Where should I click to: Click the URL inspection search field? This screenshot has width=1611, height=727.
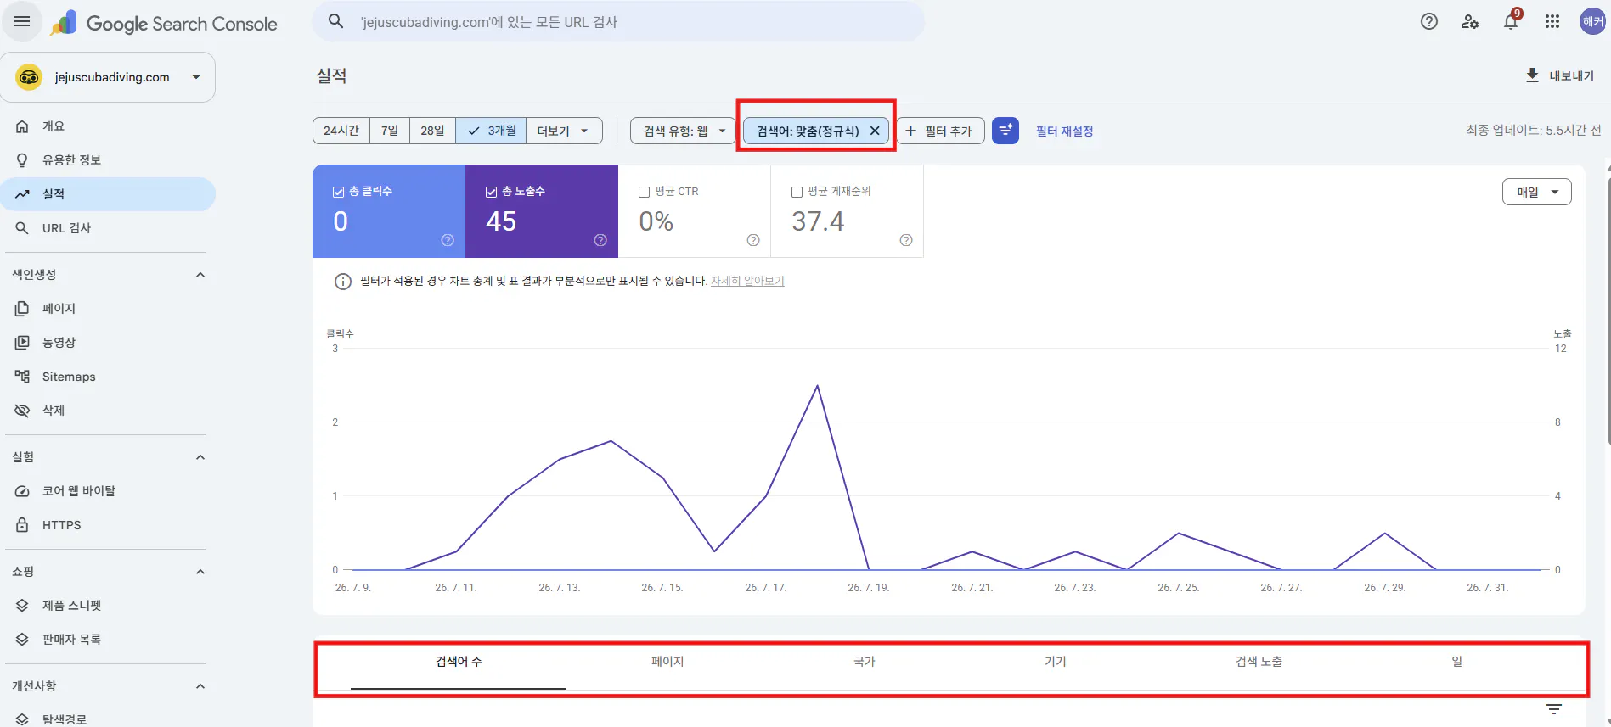click(618, 22)
